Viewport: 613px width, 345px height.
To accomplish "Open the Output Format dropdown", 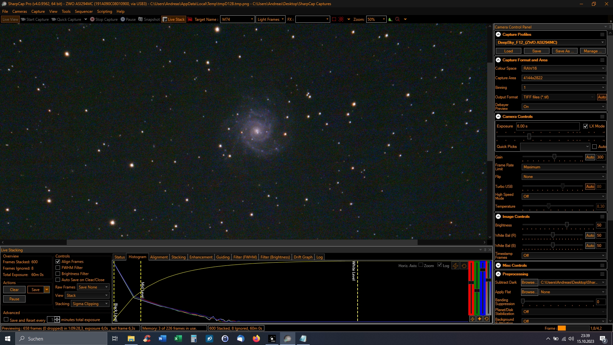I will click(x=558, y=97).
